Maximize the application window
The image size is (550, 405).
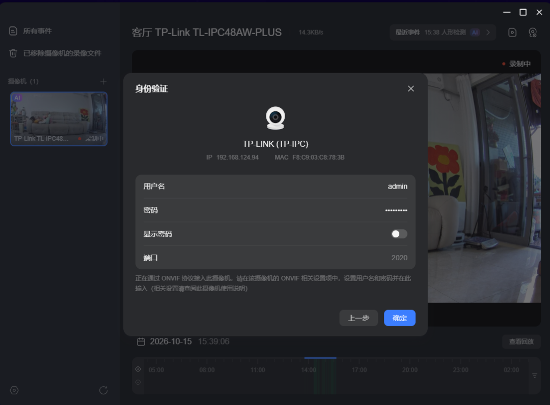(523, 12)
